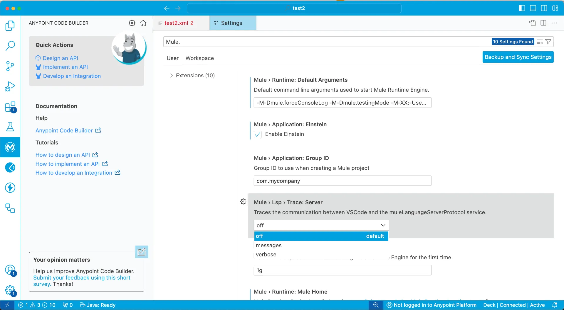The height and width of the screenshot is (310, 564).
Task: Open the feedback short survey link
Action: click(x=82, y=281)
